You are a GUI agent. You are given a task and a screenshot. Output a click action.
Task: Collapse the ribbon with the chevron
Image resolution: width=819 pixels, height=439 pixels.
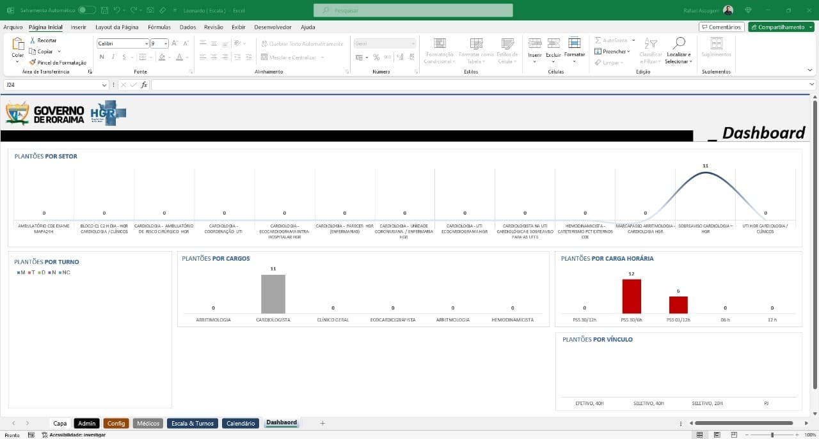[811, 72]
